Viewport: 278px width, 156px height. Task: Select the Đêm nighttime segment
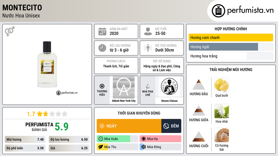click(171, 126)
